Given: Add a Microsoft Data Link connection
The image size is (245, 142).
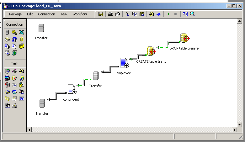Looking at the screenshot, I should click(7, 53).
